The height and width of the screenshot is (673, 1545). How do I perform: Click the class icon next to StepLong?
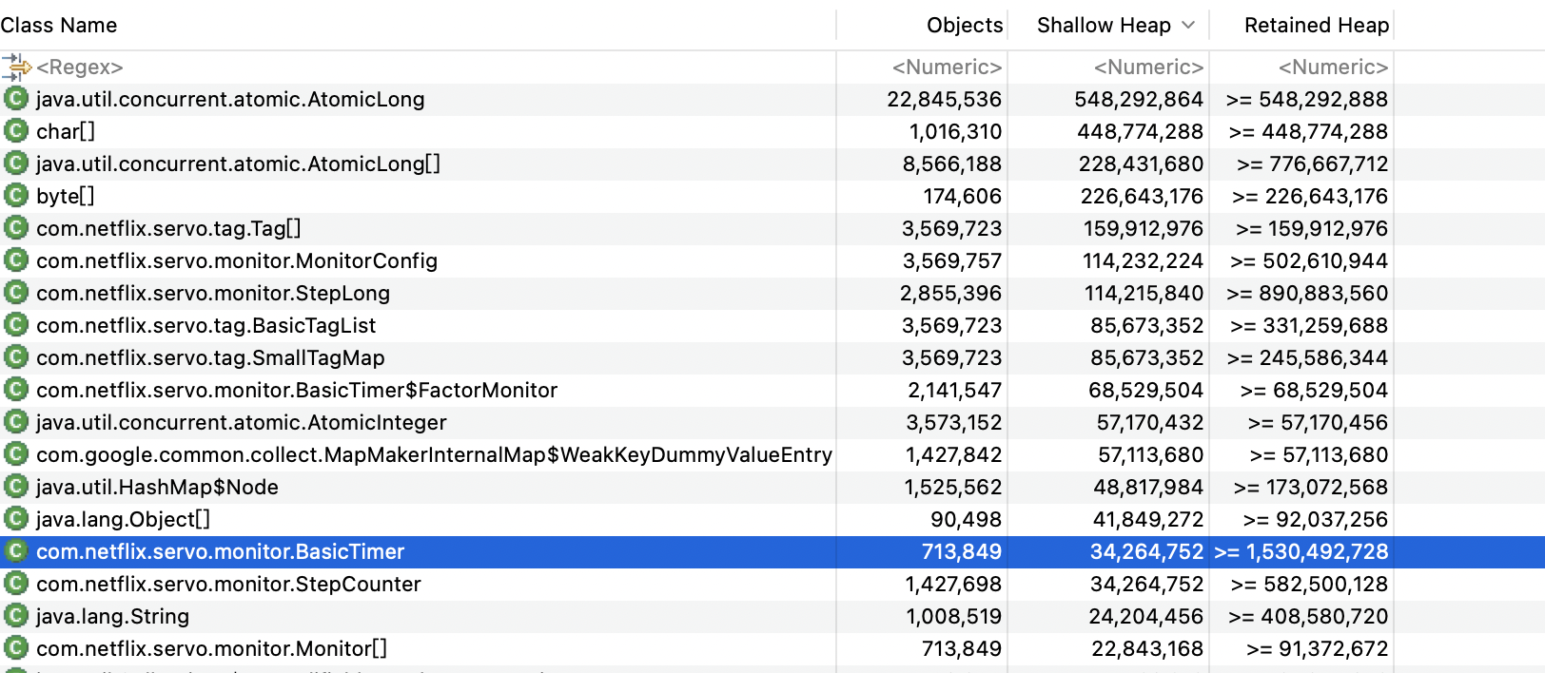(16, 293)
